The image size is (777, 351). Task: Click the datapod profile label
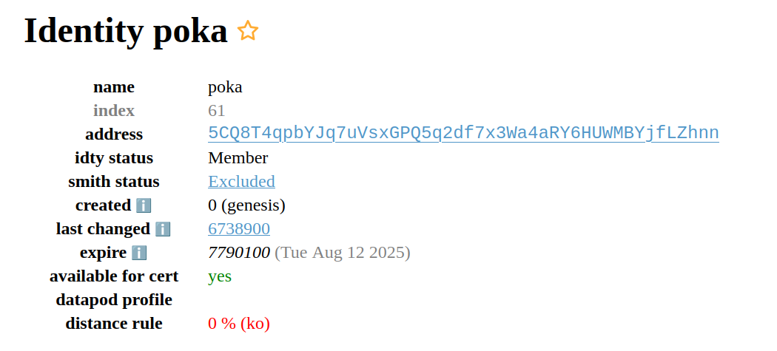(114, 300)
